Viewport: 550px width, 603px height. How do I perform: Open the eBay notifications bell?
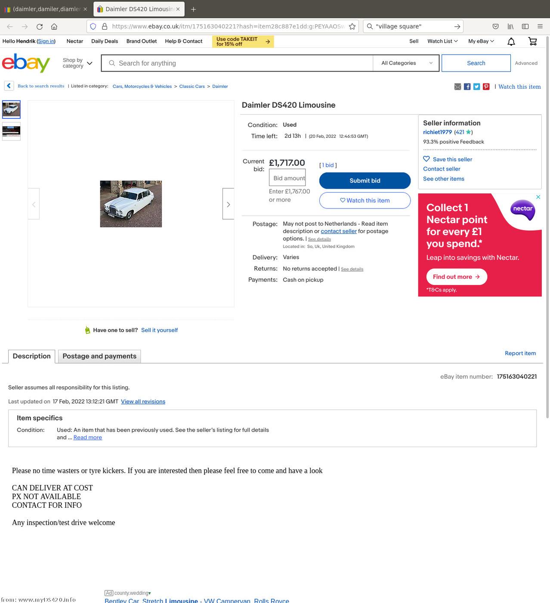[x=511, y=41]
